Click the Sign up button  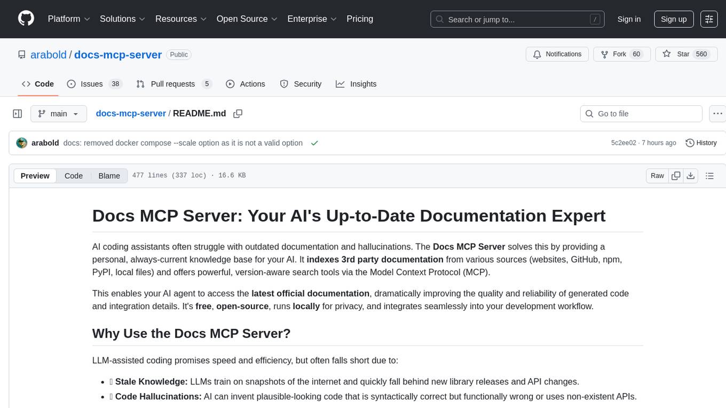click(x=674, y=19)
